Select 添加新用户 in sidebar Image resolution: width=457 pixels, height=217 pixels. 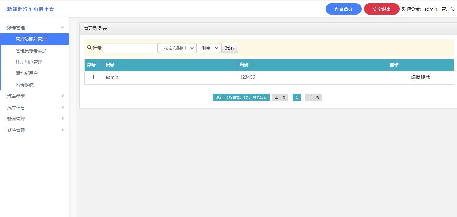(x=26, y=73)
